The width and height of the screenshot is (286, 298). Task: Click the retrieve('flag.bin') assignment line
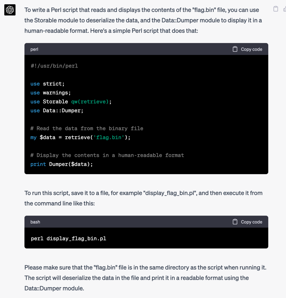(81, 137)
